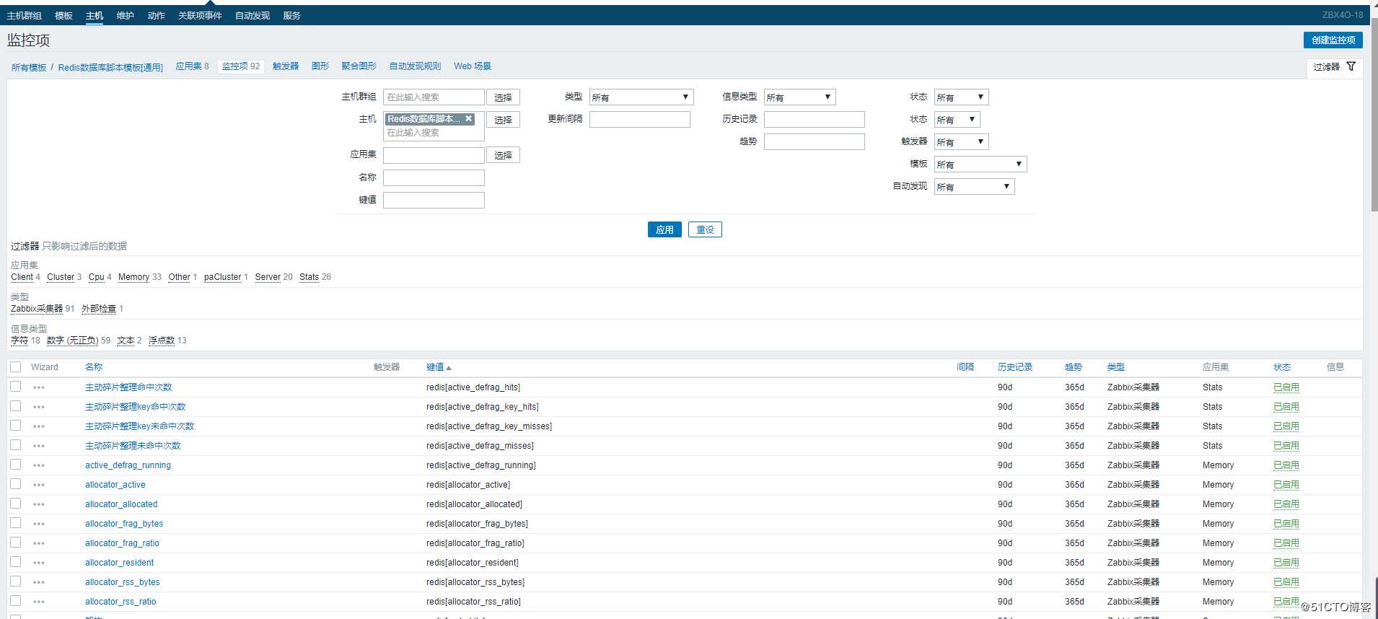Toggle 已启用 status for allocator_active row
1378x619 pixels.
point(1286,485)
